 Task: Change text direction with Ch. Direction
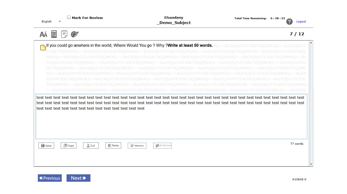point(162,146)
